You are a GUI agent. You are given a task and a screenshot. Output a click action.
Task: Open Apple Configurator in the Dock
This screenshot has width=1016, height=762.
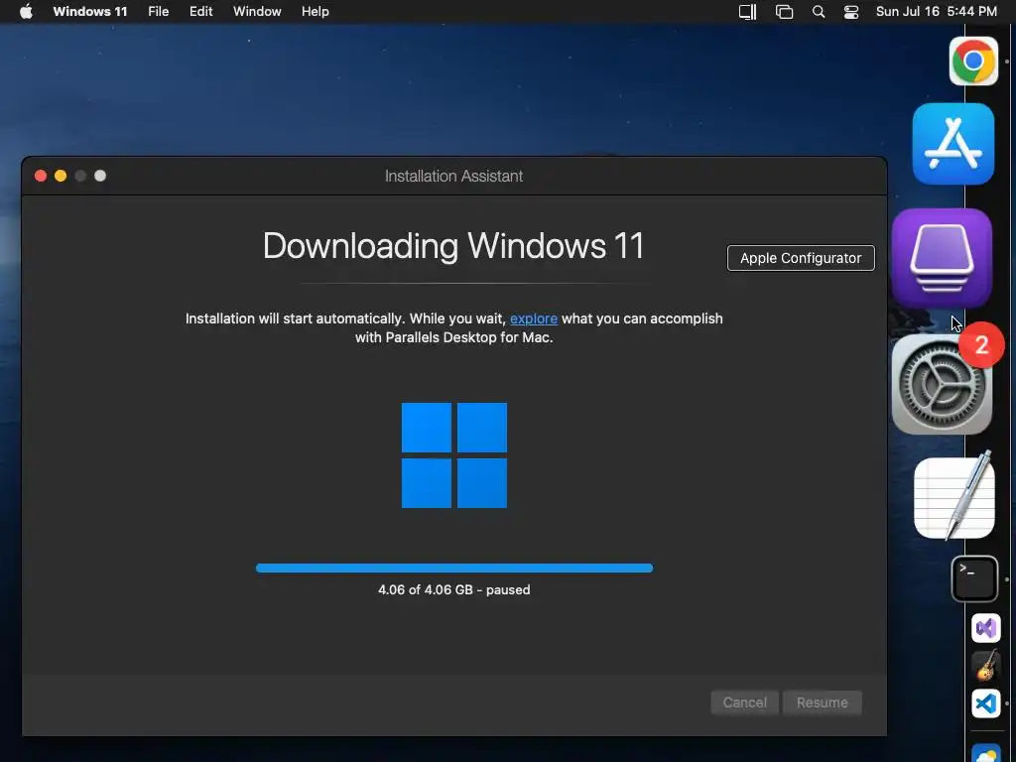pyautogui.click(x=942, y=257)
